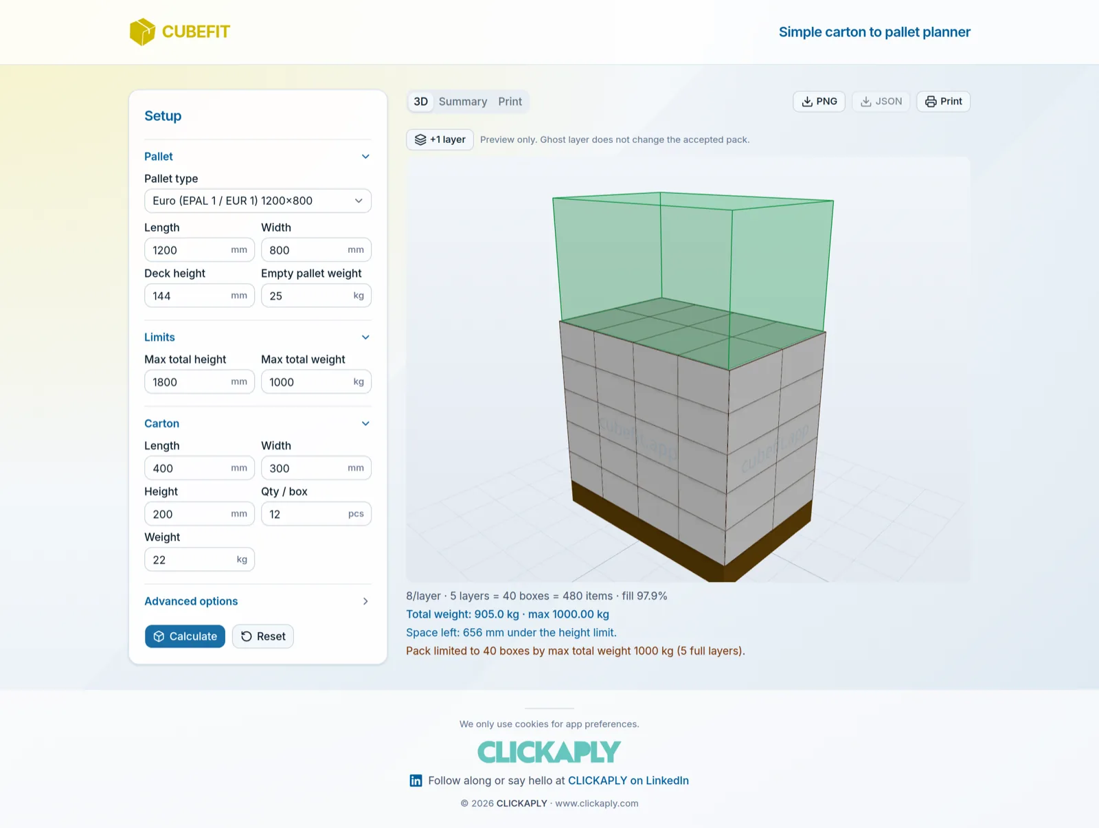Click the LinkedIn icon in footer
Image resolution: width=1099 pixels, height=828 pixels.
coord(416,781)
